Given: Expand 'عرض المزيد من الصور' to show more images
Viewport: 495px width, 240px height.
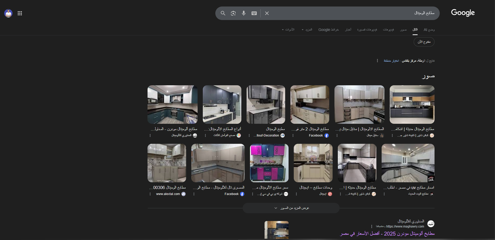Looking at the screenshot, I should (291, 208).
